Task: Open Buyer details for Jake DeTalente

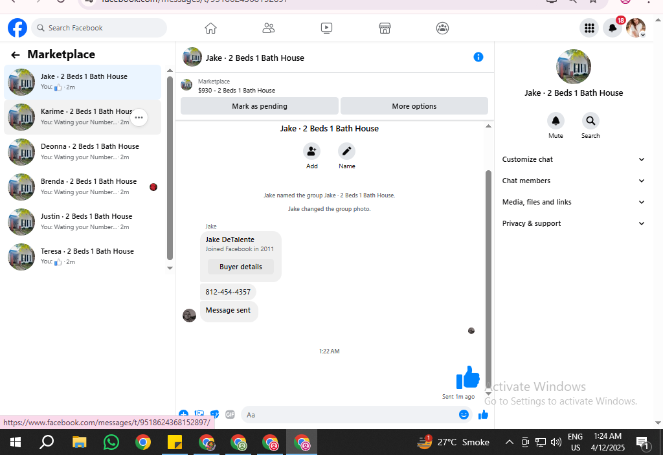Action: 241,267
